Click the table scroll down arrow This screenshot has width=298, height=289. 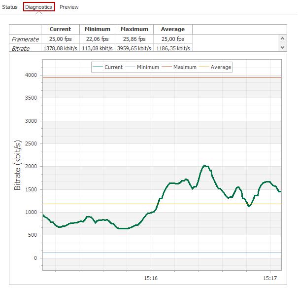(282, 47)
